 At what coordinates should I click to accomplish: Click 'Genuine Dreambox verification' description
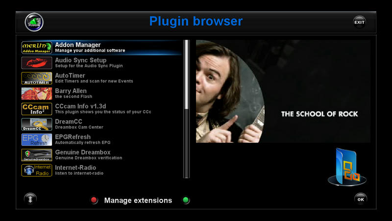tap(89, 158)
